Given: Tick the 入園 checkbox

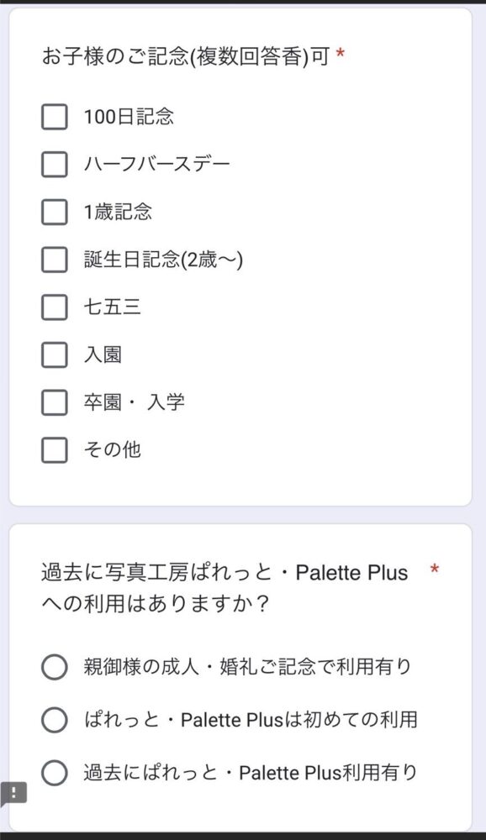Looking at the screenshot, I should tap(54, 354).
